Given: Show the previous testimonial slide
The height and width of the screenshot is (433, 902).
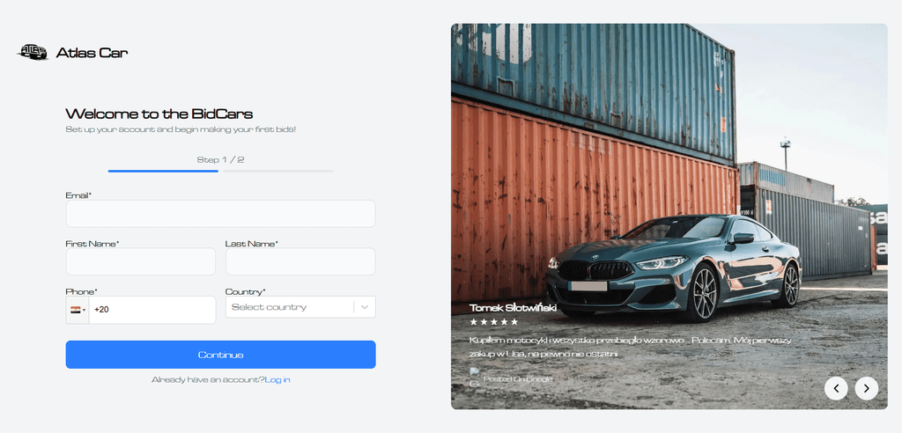Looking at the screenshot, I should (x=836, y=388).
